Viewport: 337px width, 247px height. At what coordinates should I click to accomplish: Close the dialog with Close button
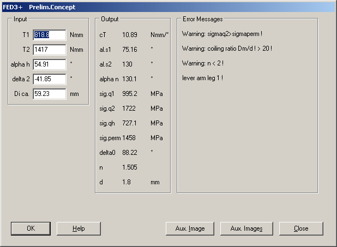301,228
